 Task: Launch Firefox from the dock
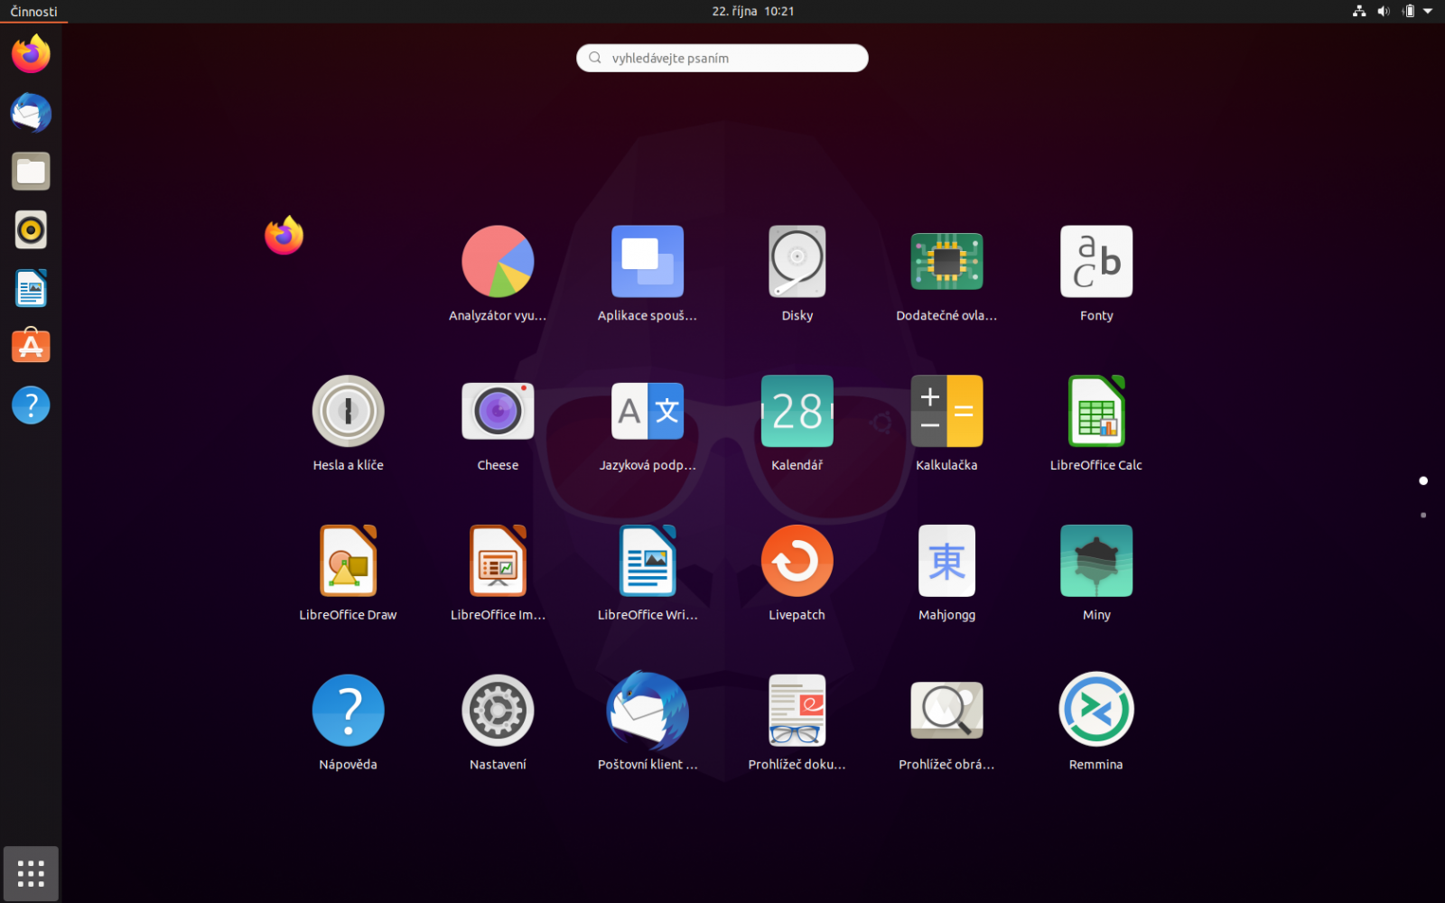(31, 53)
